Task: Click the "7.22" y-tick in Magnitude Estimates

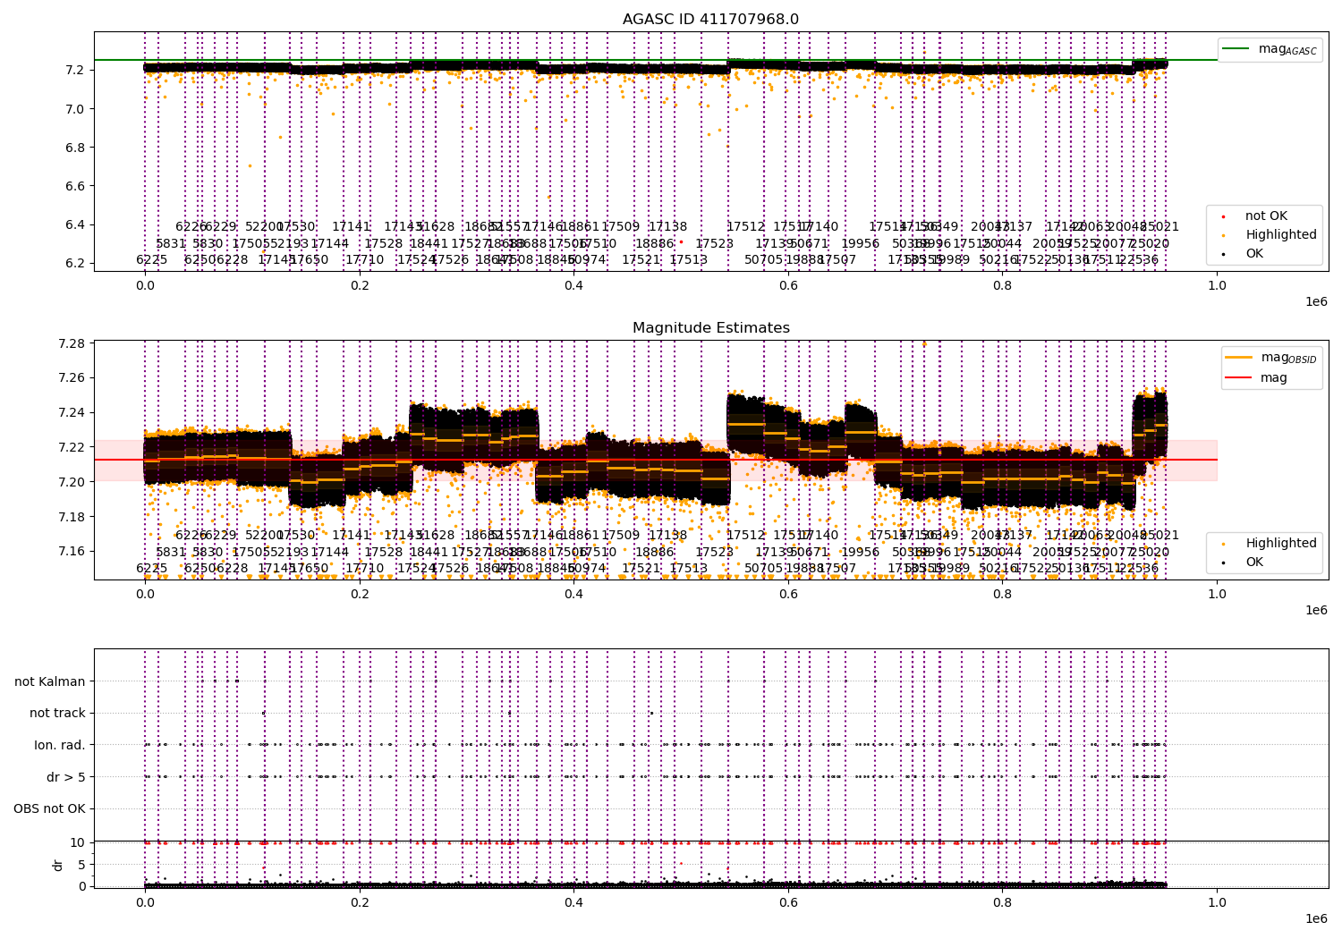Action: pos(73,447)
